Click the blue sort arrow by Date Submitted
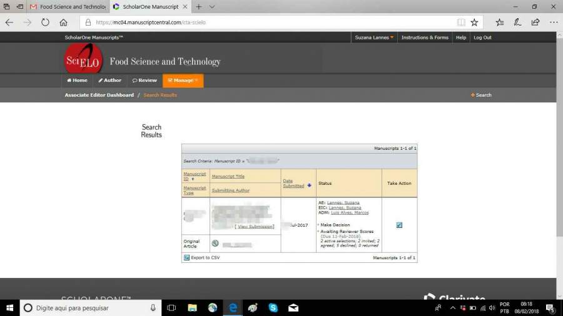Screen dimensions: 563x316 coord(309,185)
